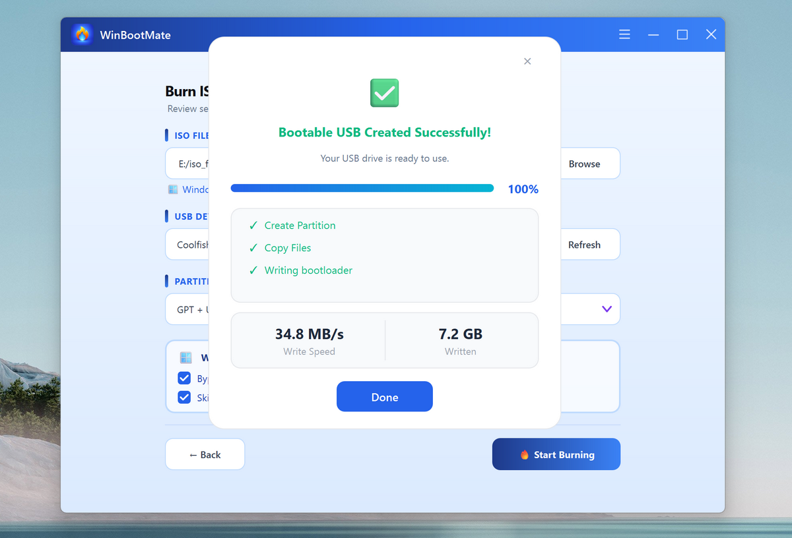
Task: Click the 100% progress bar
Action: [x=362, y=189]
